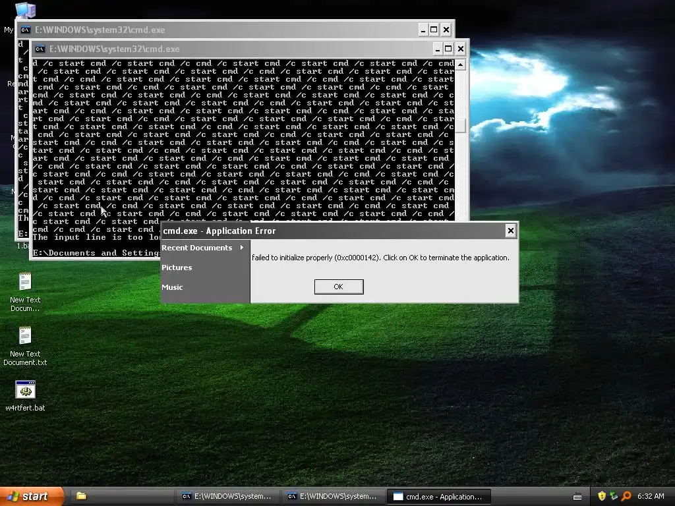Click the network connection tray icon
This screenshot has height=506, width=675.
point(614,496)
